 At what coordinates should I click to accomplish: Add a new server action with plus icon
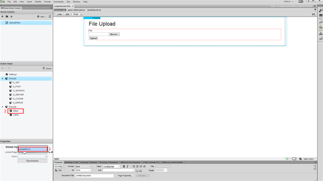point(2,16)
